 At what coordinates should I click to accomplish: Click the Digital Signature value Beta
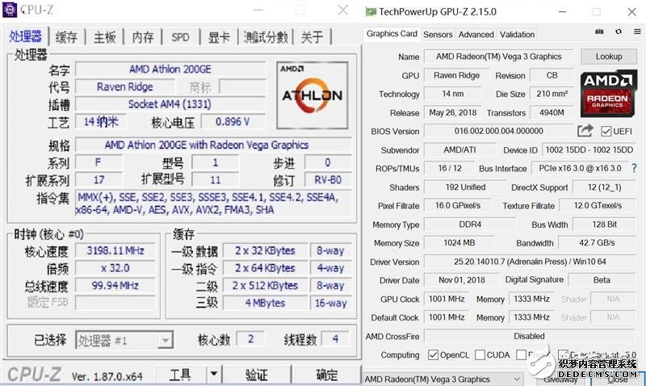(602, 280)
